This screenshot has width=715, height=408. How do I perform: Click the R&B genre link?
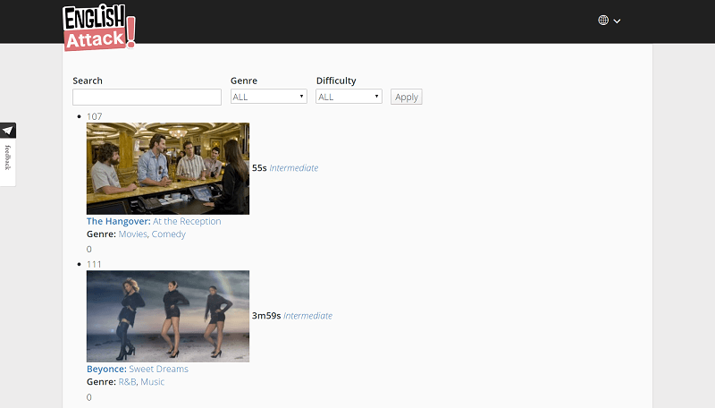point(127,382)
